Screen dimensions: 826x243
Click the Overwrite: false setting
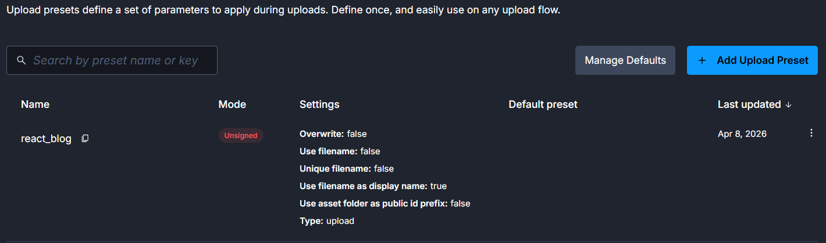[333, 134]
